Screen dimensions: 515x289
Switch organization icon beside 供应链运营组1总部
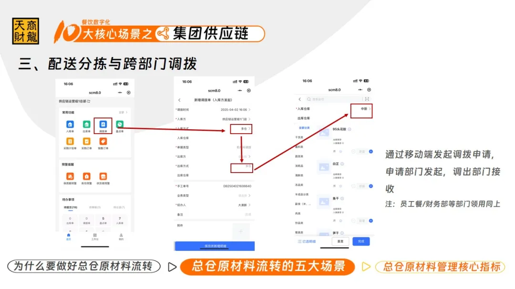pos(89,101)
